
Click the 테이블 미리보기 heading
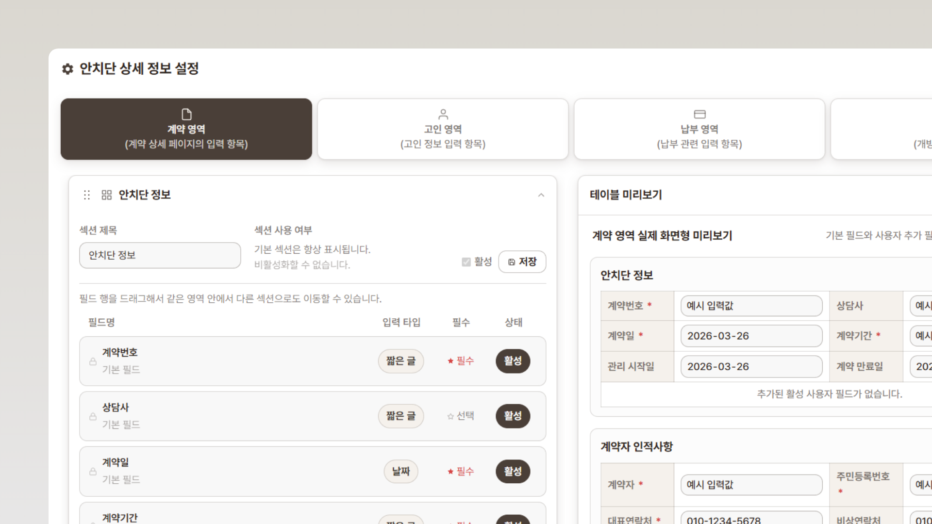point(626,195)
